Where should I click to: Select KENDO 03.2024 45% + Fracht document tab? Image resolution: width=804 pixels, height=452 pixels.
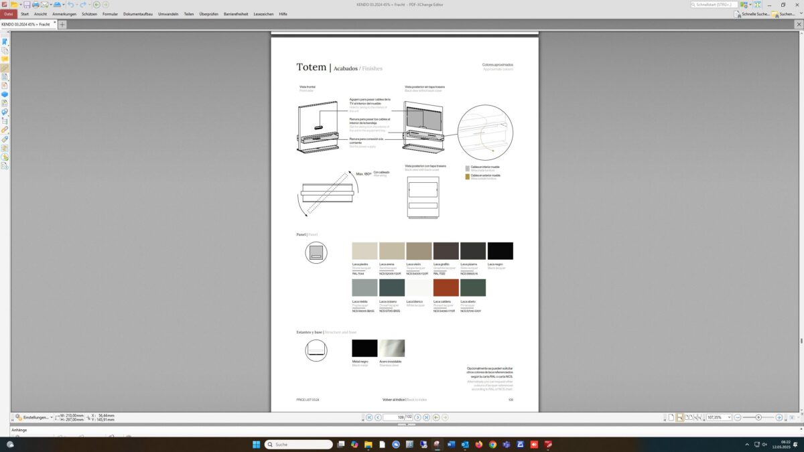pos(25,24)
